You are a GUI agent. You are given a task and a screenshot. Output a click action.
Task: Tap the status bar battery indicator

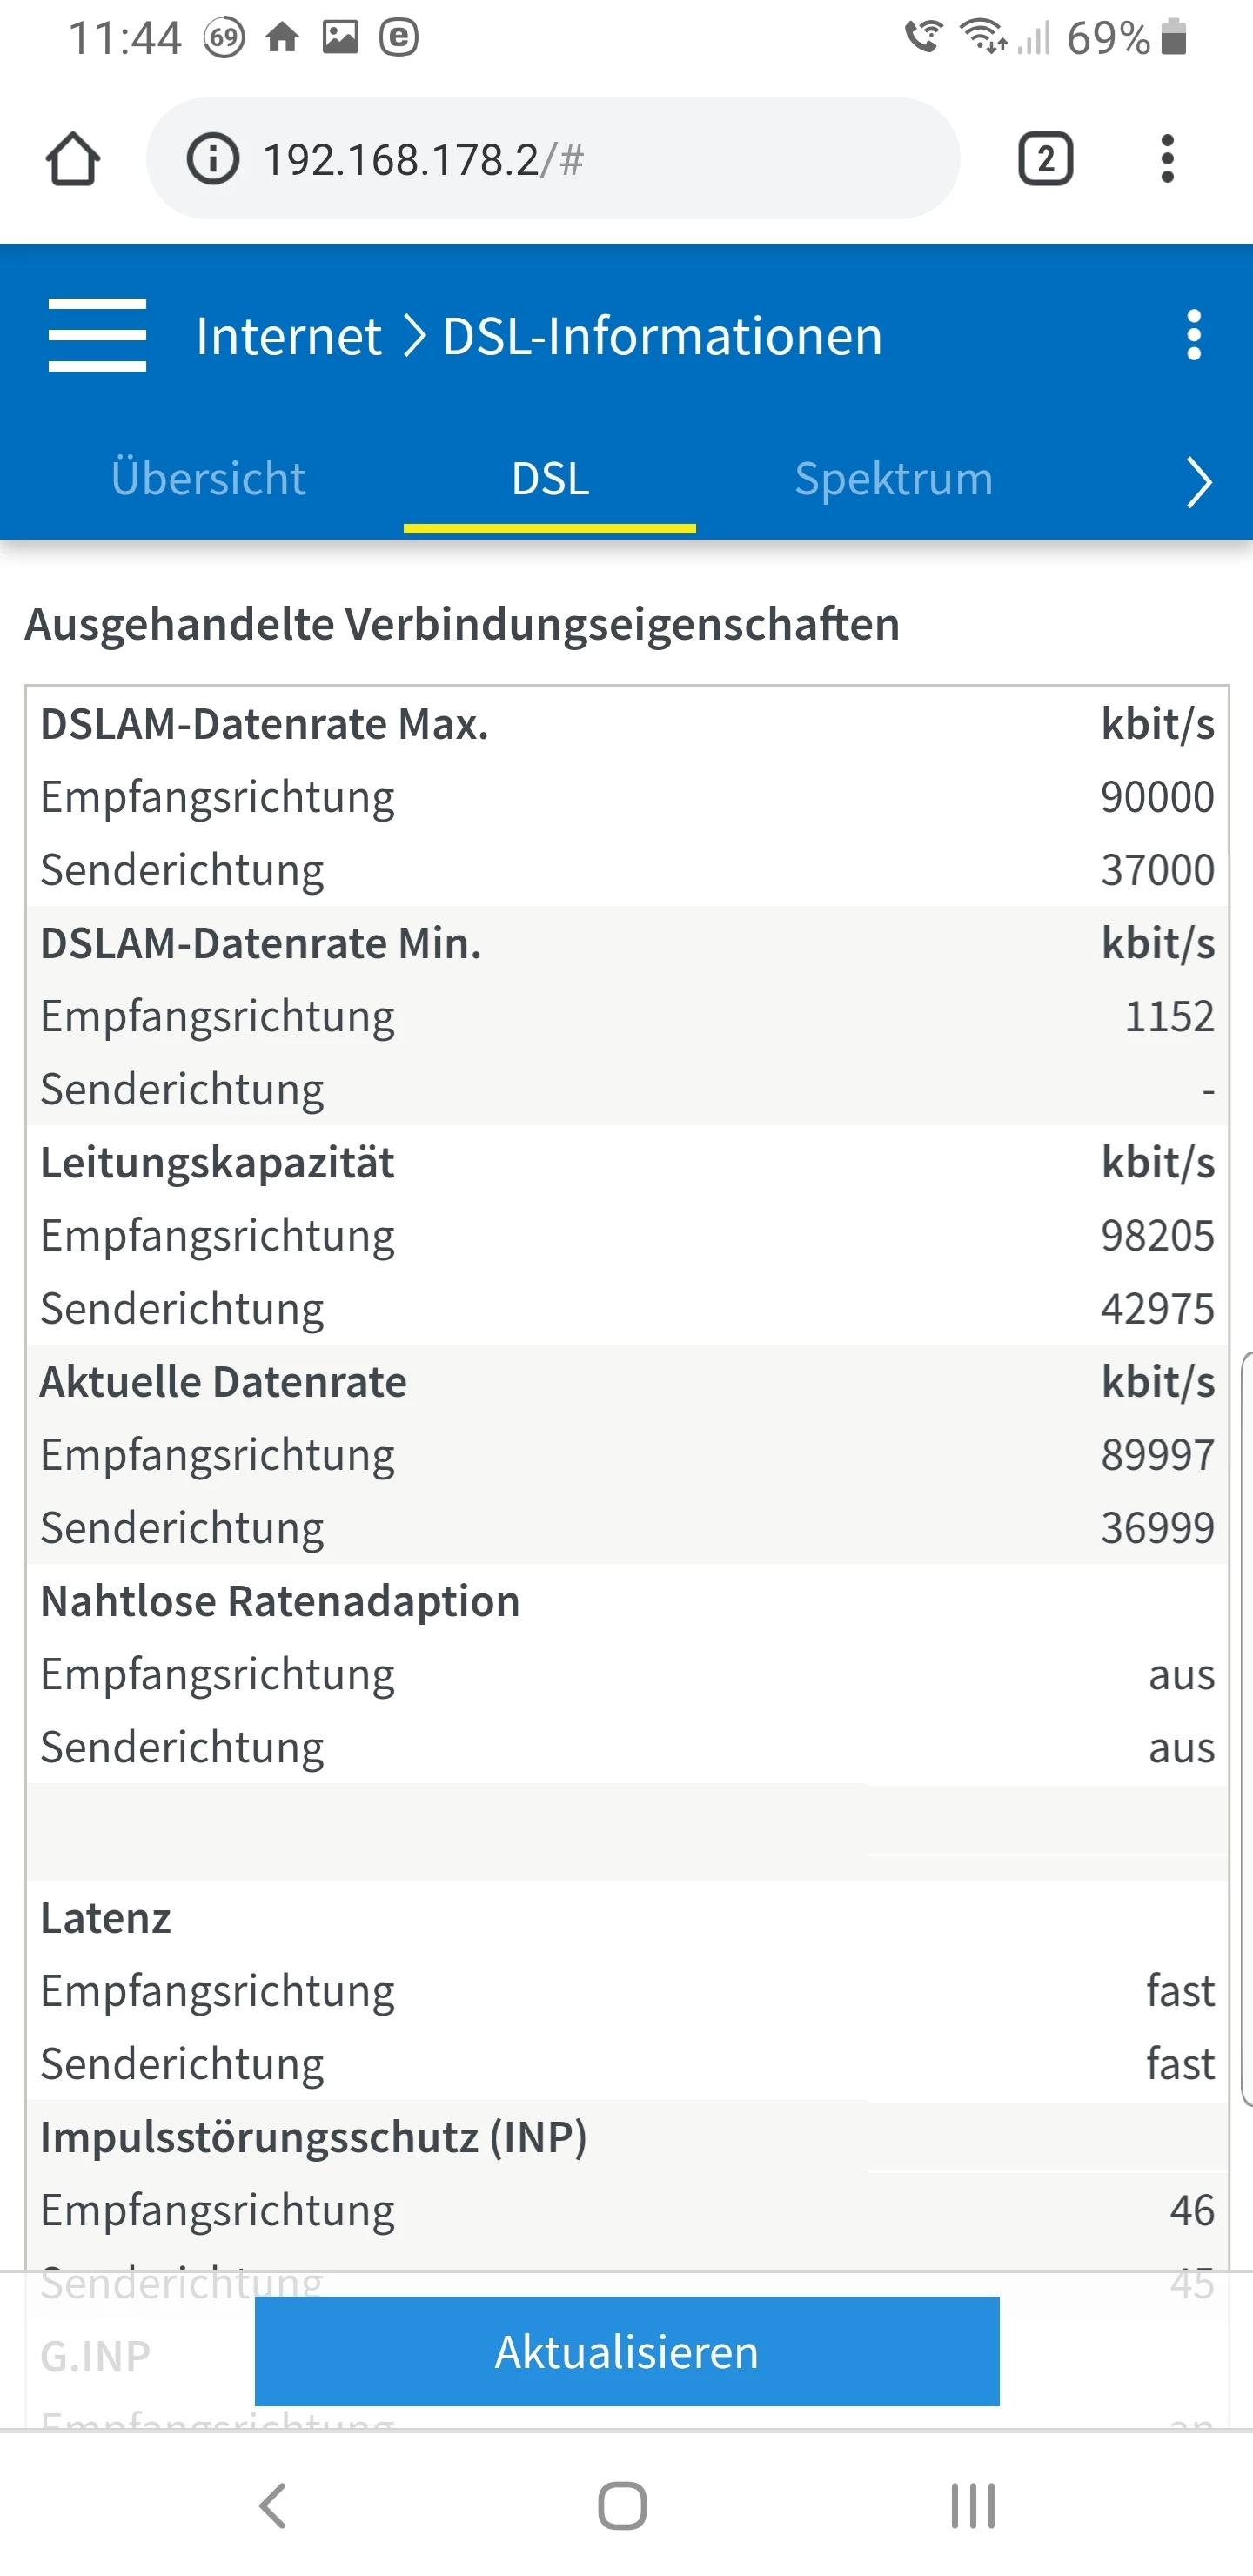coord(1174,38)
